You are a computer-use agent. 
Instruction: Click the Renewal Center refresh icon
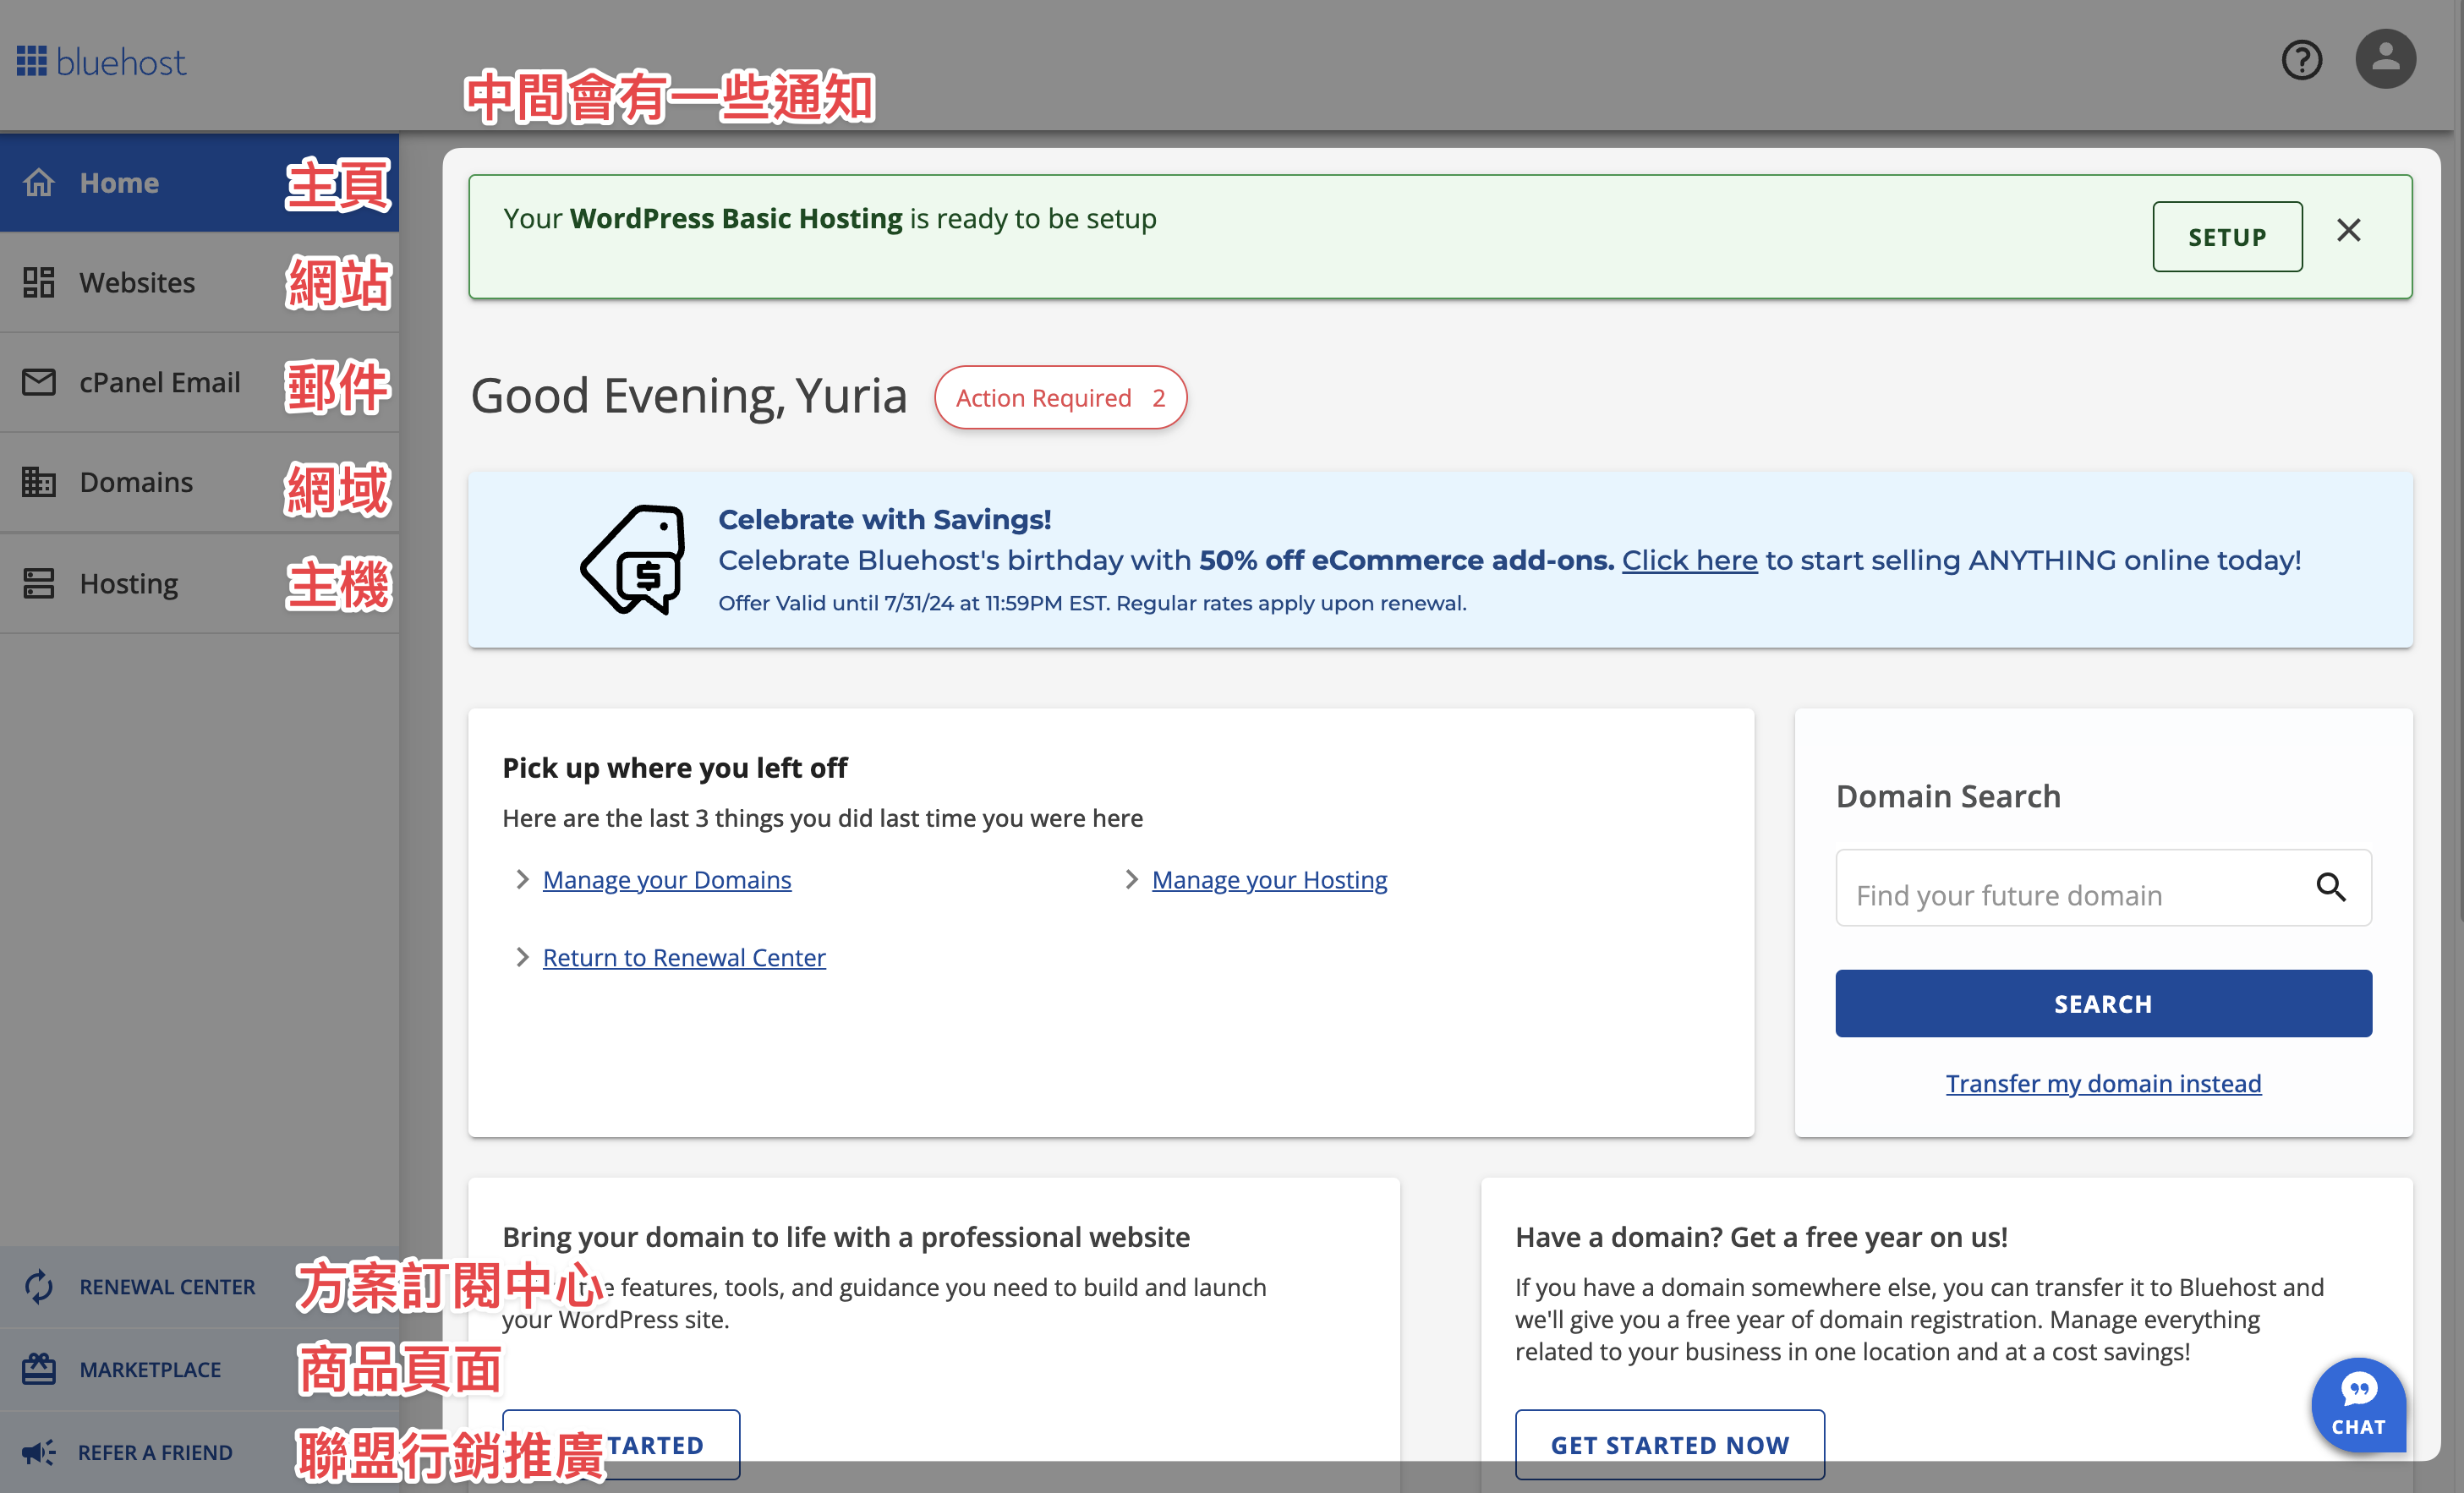pos(39,1287)
